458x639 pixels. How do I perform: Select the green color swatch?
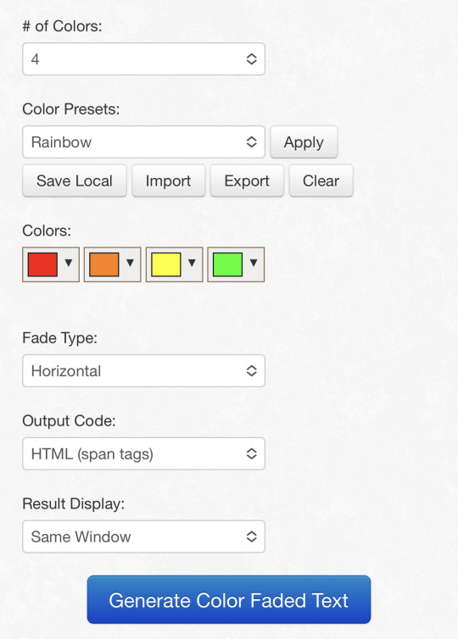(227, 264)
